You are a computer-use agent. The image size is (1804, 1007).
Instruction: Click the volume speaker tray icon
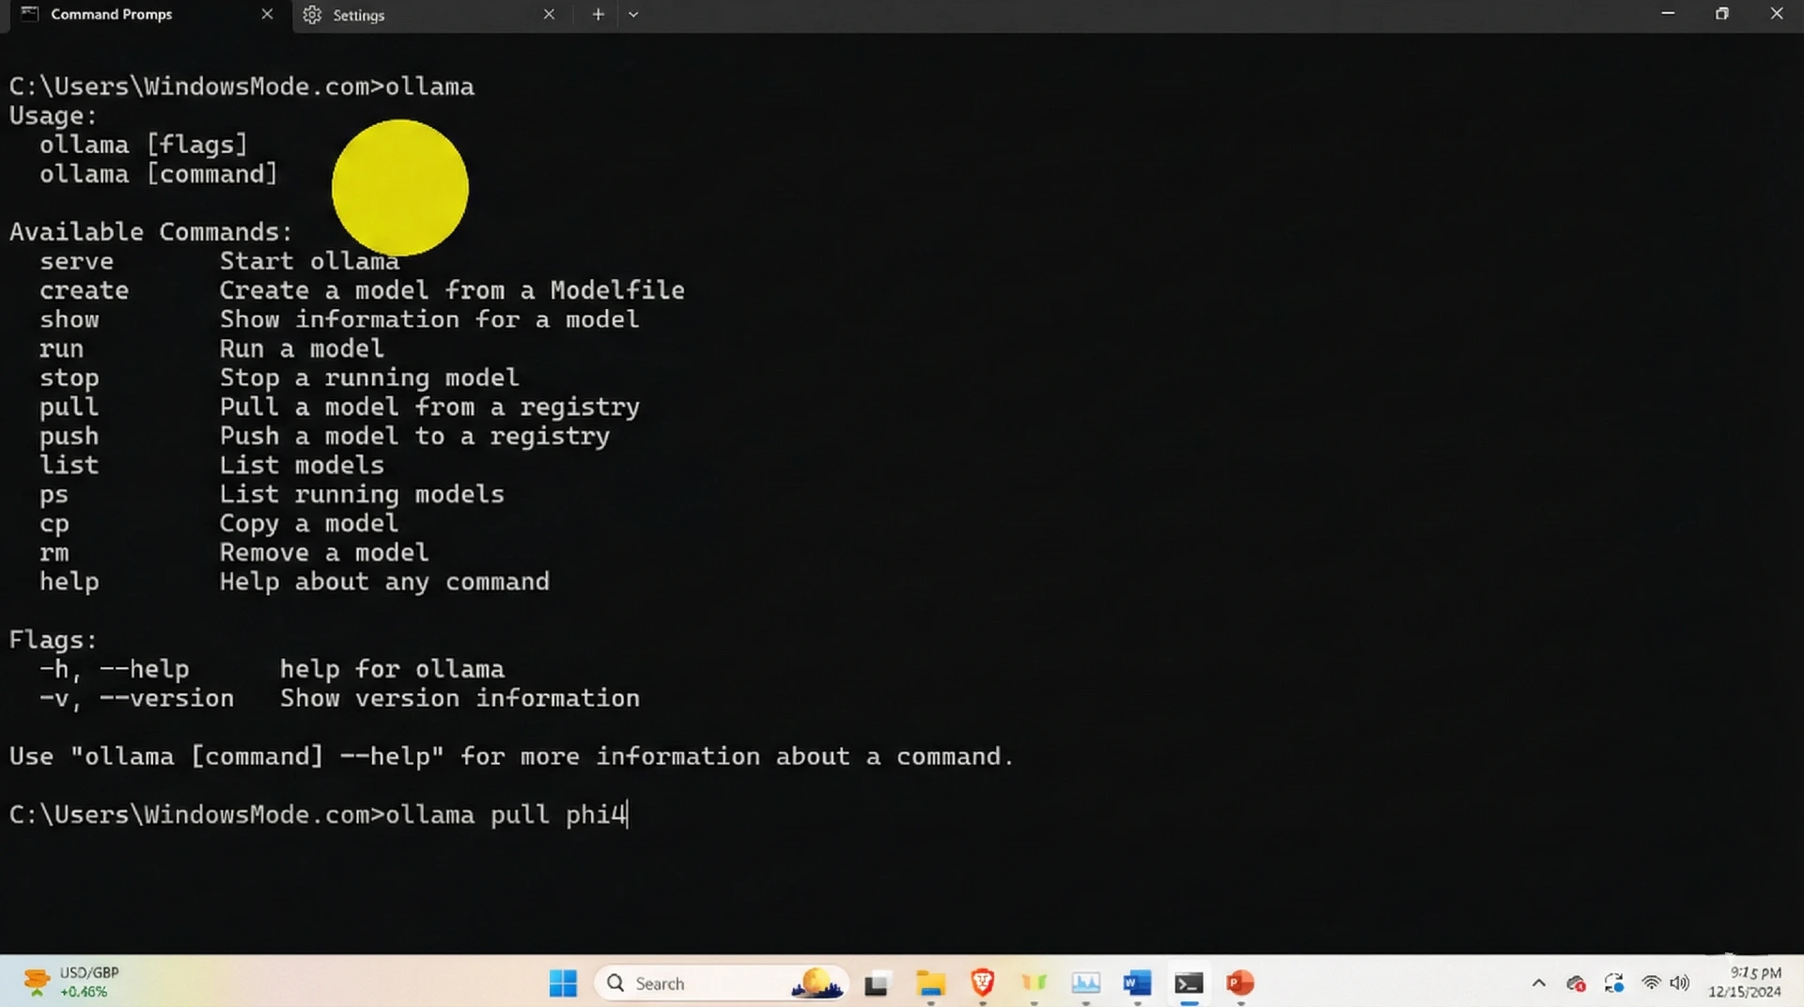pos(1679,983)
